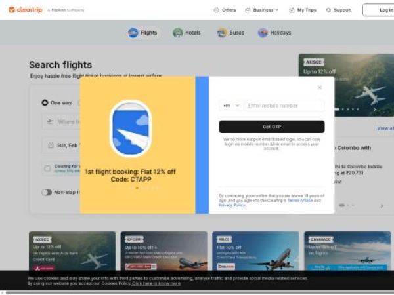394x295 pixels.
Task: Open Offers from the top navigation
Action: click(225, 10)
